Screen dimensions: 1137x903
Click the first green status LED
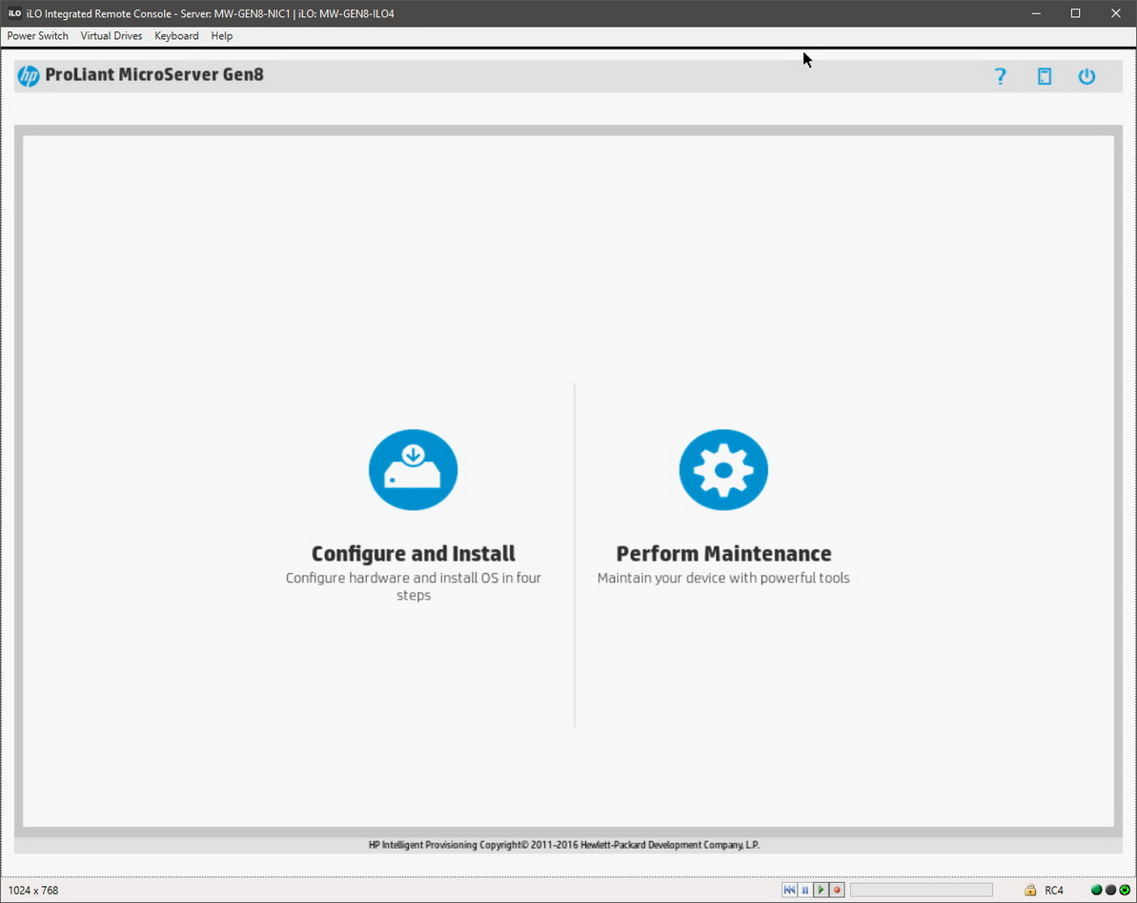pos(1096,890)
